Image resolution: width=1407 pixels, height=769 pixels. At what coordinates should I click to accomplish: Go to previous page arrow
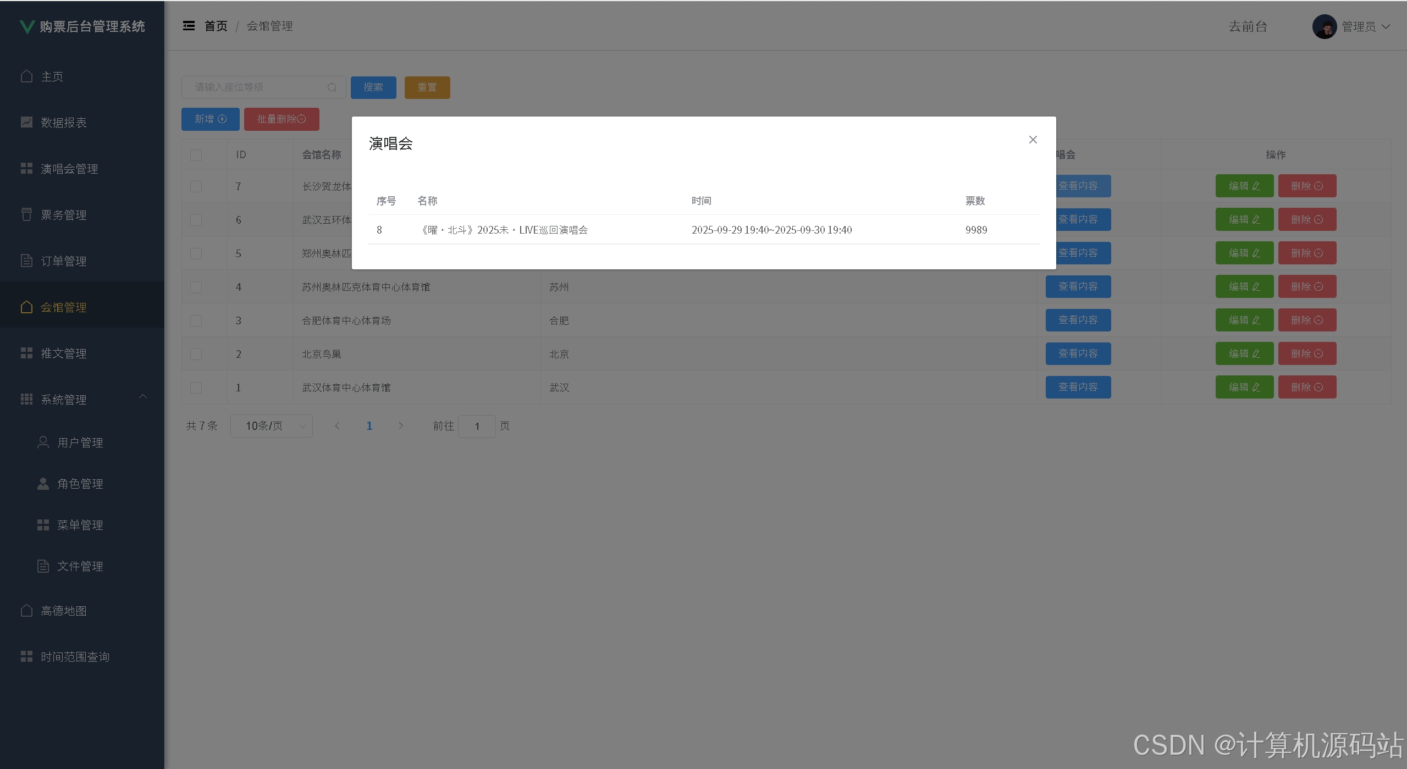338,425
